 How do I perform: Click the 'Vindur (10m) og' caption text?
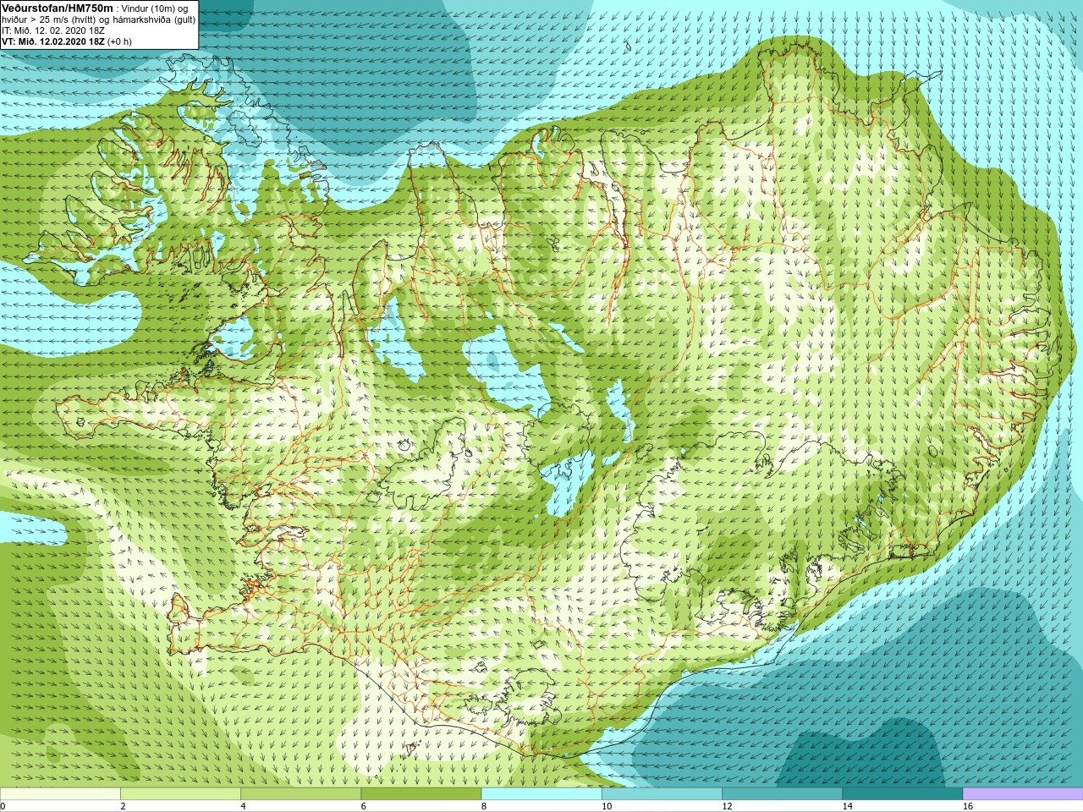(x=156, y=8)
